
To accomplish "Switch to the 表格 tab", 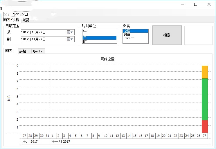I will 23,51.
